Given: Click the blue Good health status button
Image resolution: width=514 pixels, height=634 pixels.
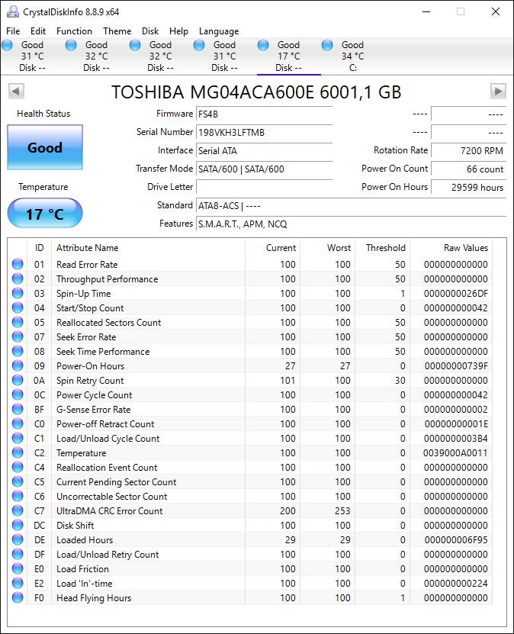Looking at the screenshot, I should click(x=45, y=147).
